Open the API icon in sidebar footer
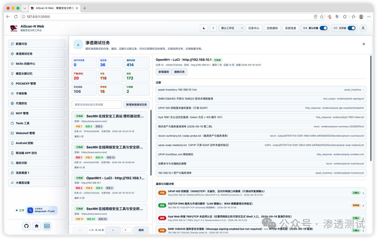This screenshot has width=377, height=239. point(47,226)
